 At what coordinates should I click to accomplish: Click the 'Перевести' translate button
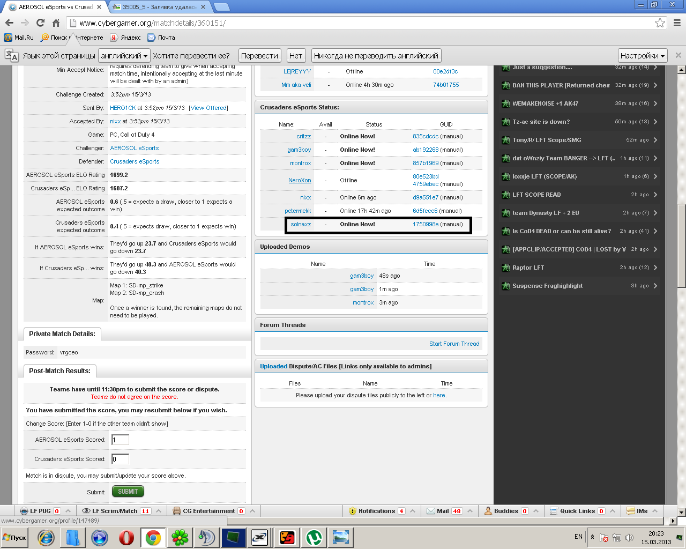click(259, 55)
